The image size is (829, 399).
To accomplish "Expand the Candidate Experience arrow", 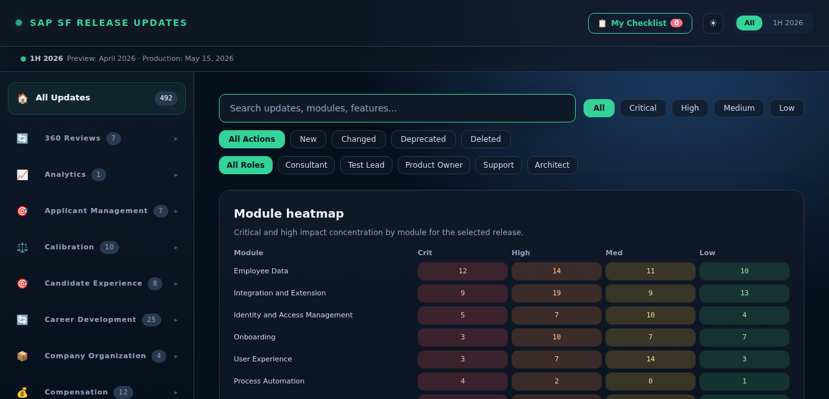I will (x=176, y=284).
